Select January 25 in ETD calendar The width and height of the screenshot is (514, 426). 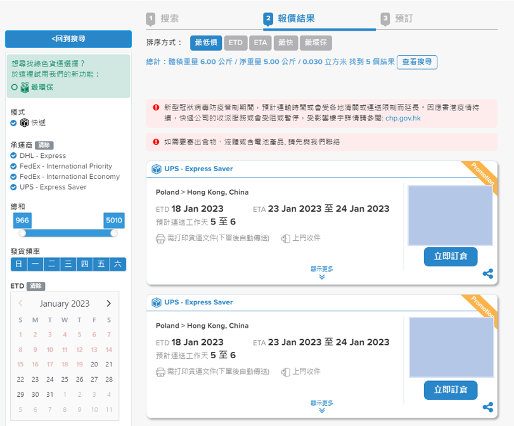click(65, 380)
